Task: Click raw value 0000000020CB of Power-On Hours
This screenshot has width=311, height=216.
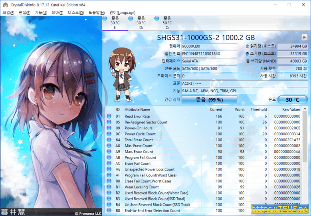Action: click(x=287, y=128)
